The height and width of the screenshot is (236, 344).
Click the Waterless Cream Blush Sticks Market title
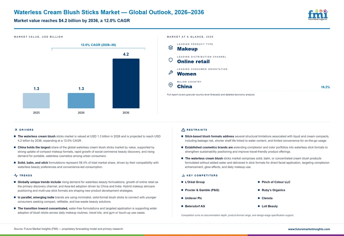[x=109, y=12]
